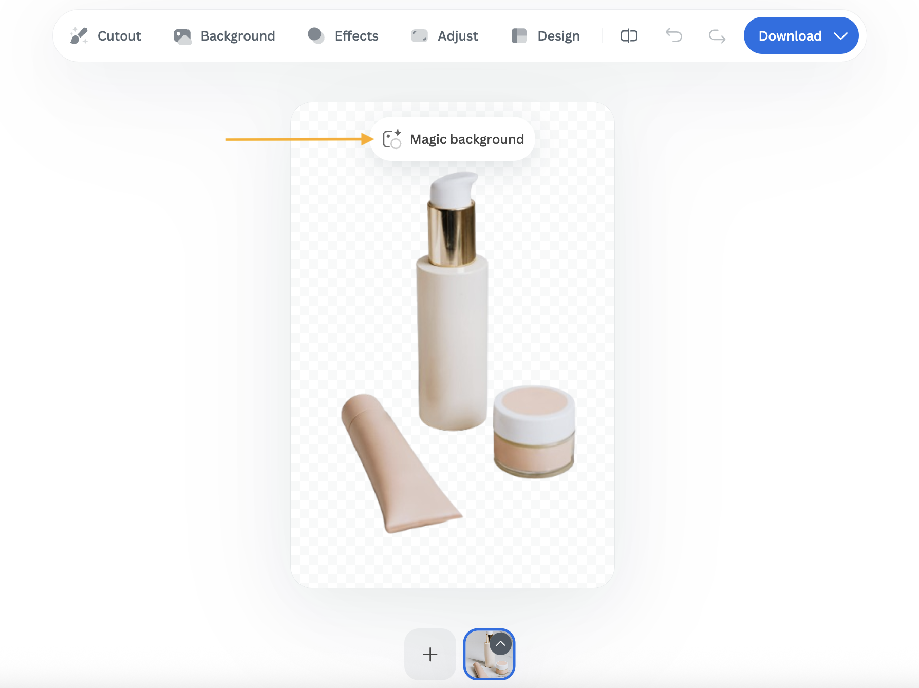
Task: Open the Background tab label
Action: 237,36
